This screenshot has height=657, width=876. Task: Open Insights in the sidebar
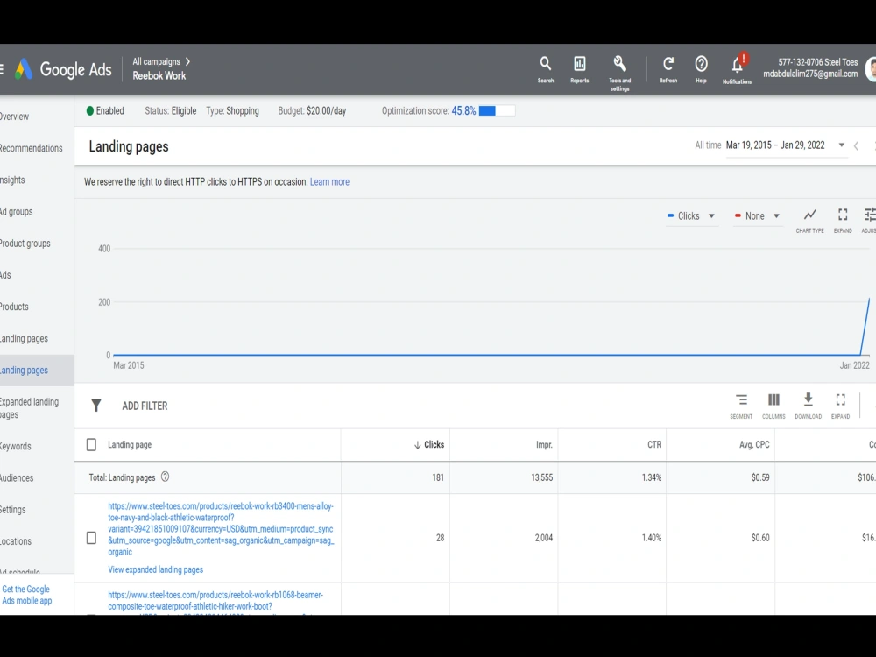coord(12,180)
